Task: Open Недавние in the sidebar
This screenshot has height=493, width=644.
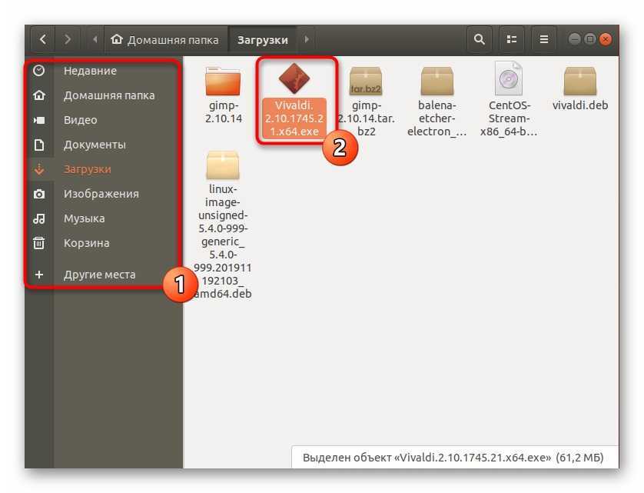Action: tap(90, 71)
